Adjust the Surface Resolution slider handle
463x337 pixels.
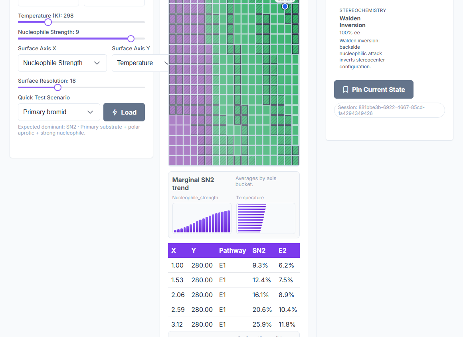point(58,87)
